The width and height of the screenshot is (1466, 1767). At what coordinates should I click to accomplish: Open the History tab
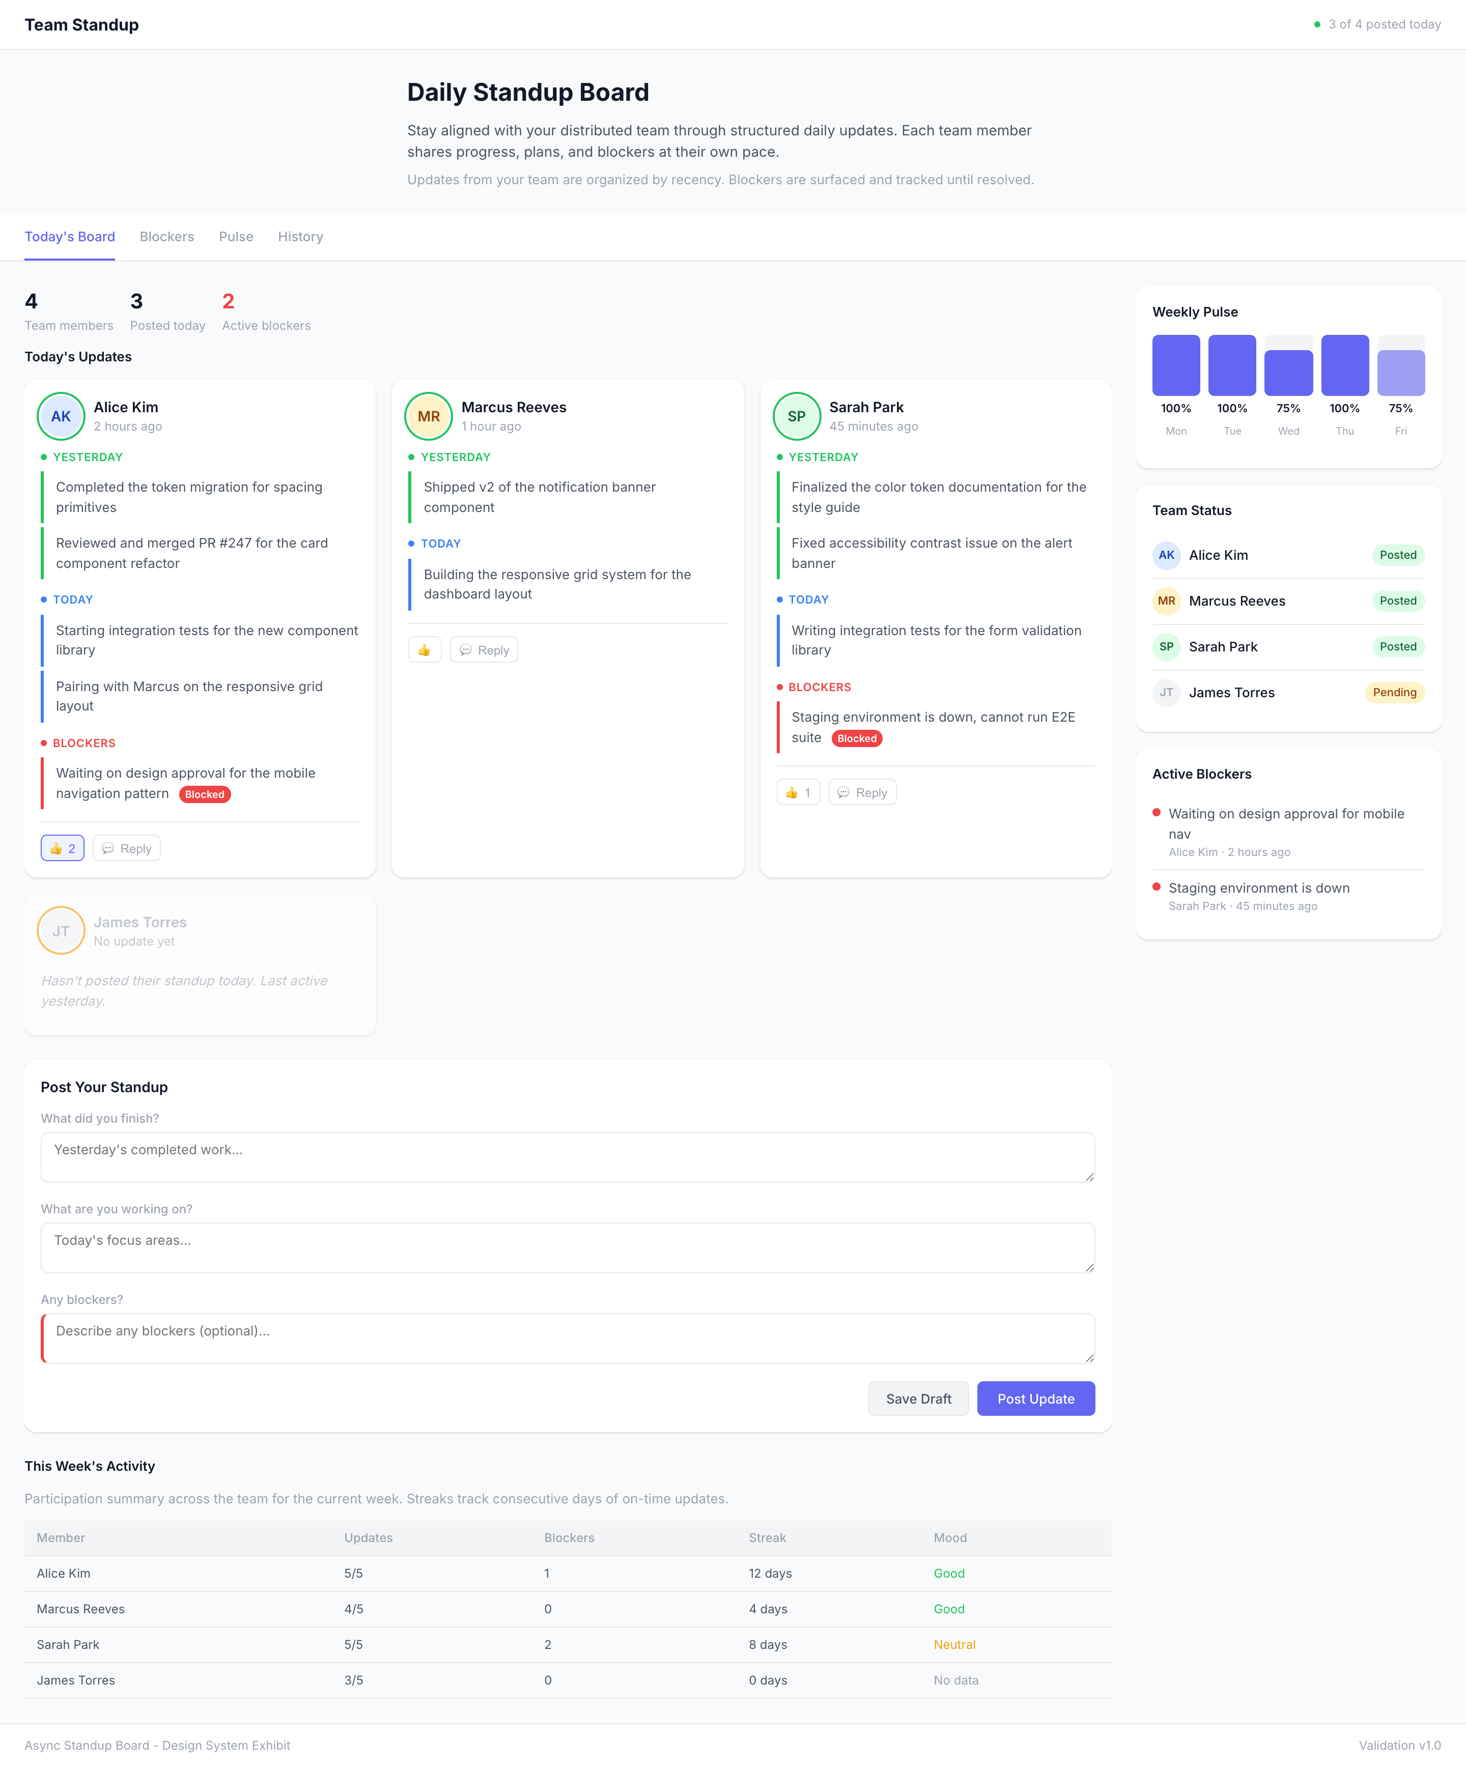[300, 237]
